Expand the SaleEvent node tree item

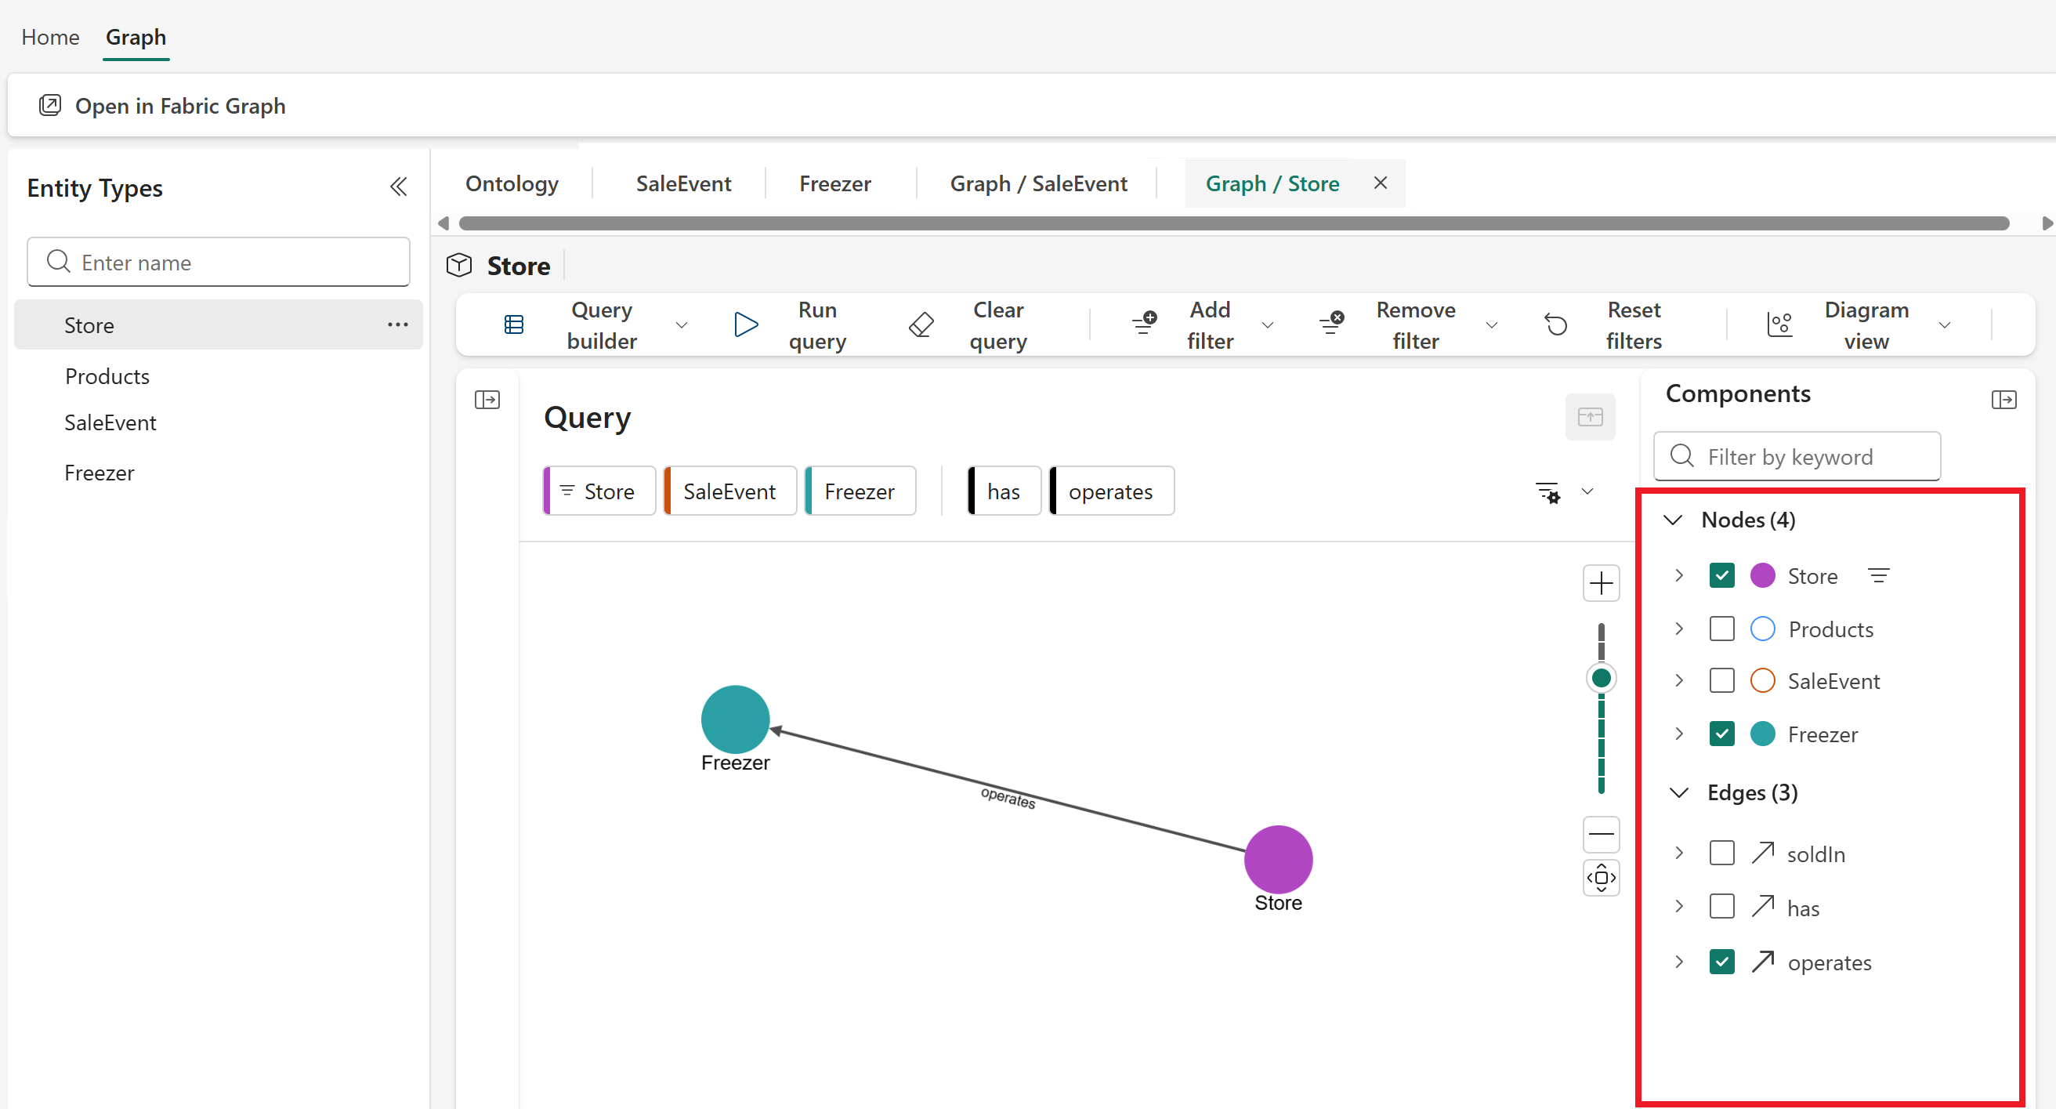1679,681
